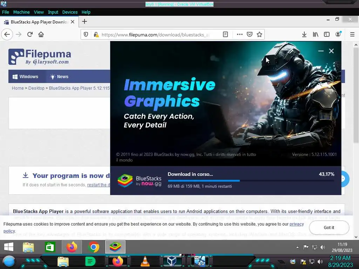Bookmark this page with the star

259,35
